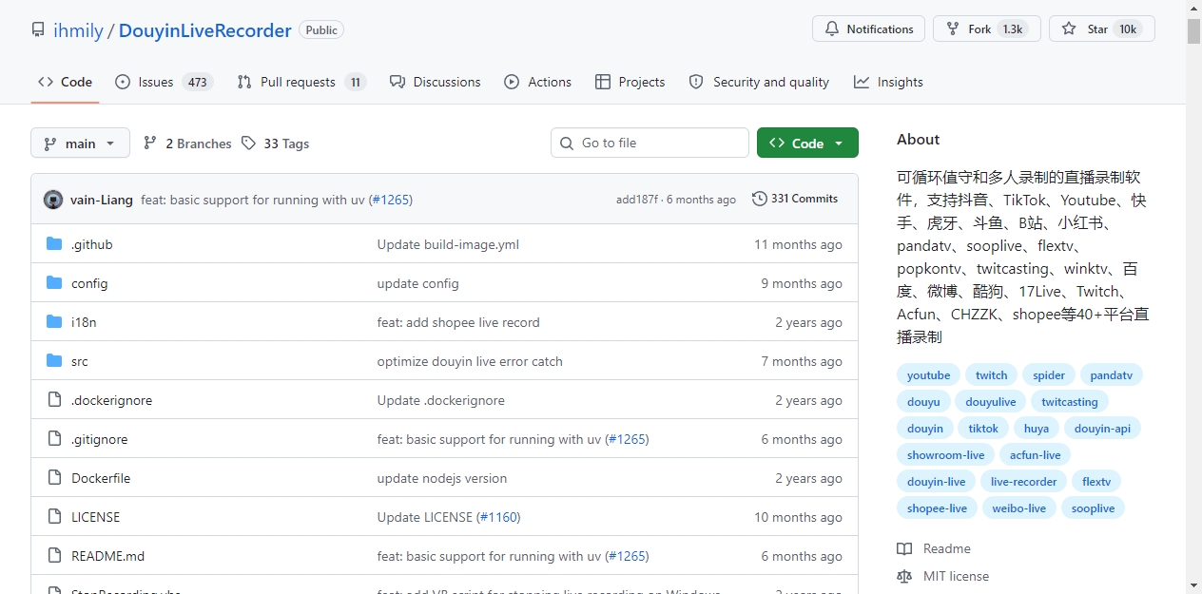The image size is (1202, 594).
Task: Open the vain-Liang author link
Action: coord(102,200)
